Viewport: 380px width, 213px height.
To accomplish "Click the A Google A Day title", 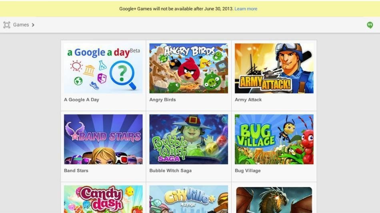I will (82, 100).
